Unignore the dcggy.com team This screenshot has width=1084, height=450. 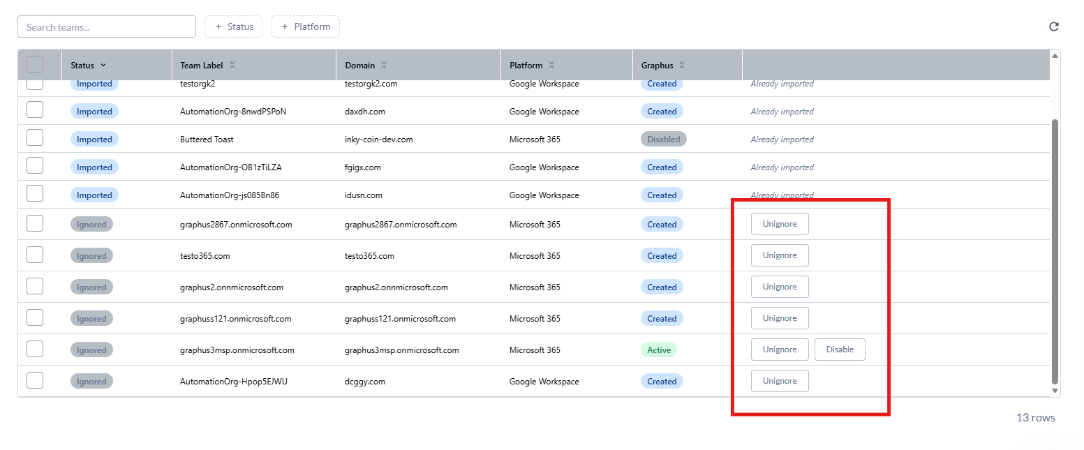click(780, 381)
